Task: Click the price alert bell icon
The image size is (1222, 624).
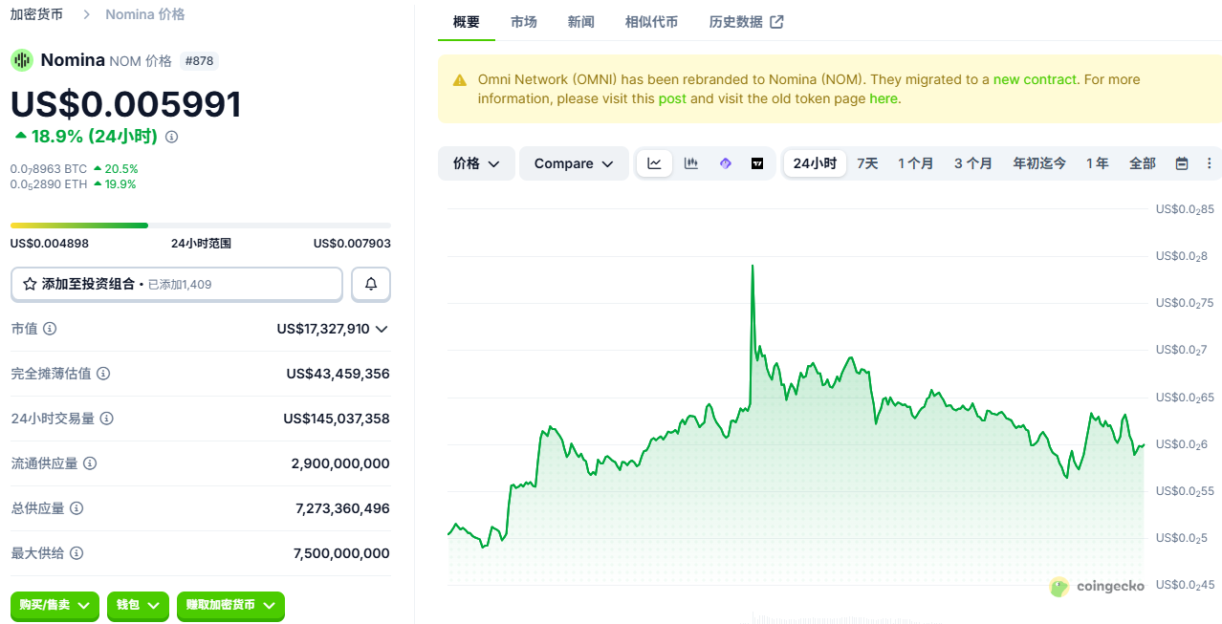Action: (371, 284)
